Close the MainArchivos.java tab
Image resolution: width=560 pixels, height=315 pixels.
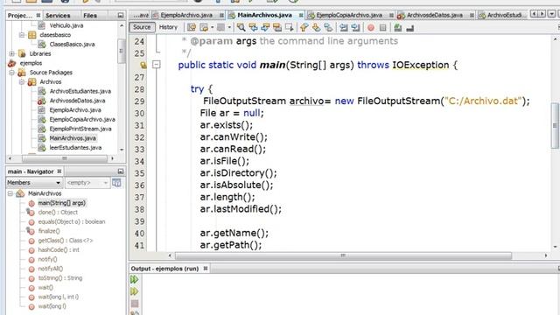pos(301,15)
